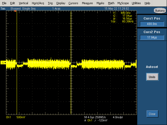The width and height of the screenshot is (167, 125).
Task: Open the Math menu
Action: [x=111, y=3]
